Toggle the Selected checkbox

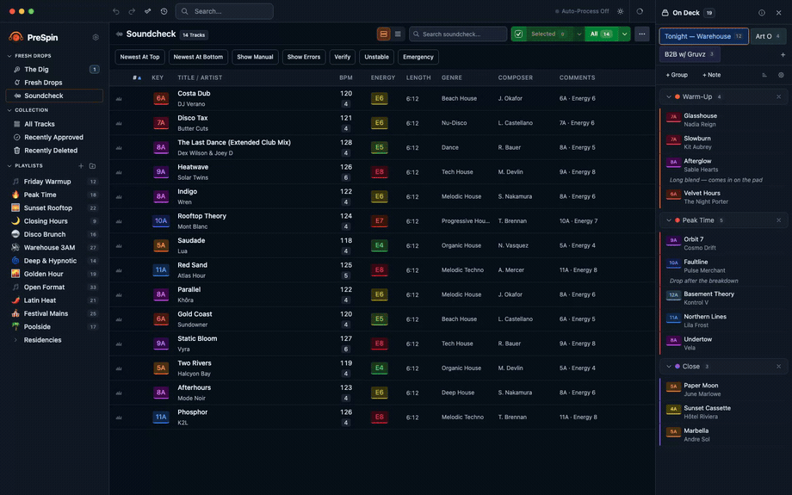[x=519, y=34]
